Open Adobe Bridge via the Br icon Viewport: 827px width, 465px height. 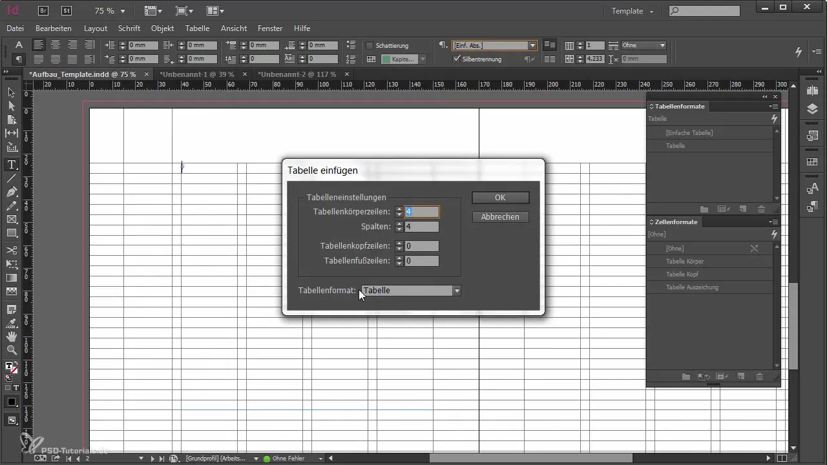[x=44, y=10]
